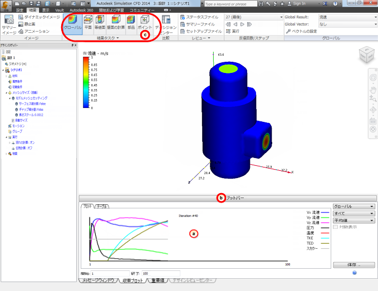Switch to the テーブル tab in plot panel
Image resolution: width=378 pixels, height=291 pixels.
tap(102, 206)
